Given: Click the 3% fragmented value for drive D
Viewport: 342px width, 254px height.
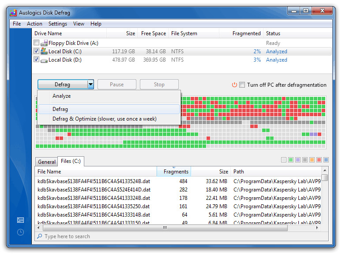Looking at the screenshot, I should 257,59.
